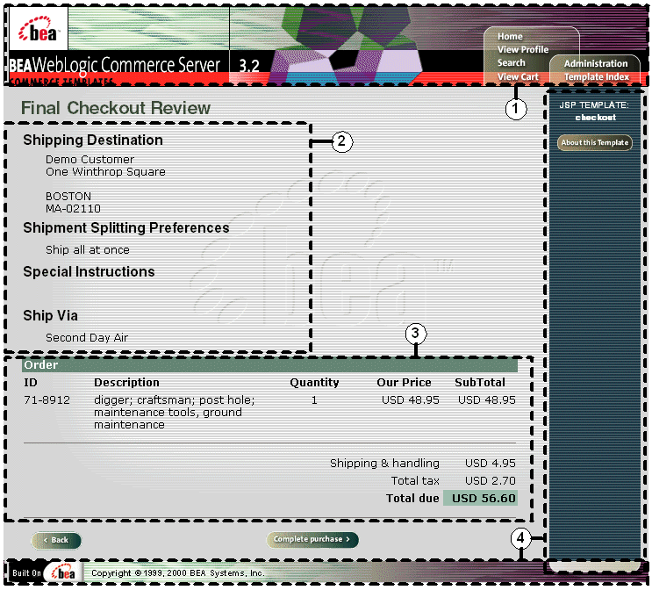Click the USD 2.70 tax amount
This screenshot has height=590, width=652.
coord(491,480)
